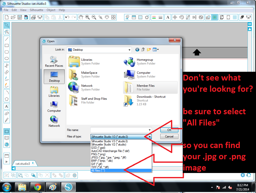Select the Knife tool
Image resolution: width=256 pixels, height=193 pixels.
(x=7, y=120)
